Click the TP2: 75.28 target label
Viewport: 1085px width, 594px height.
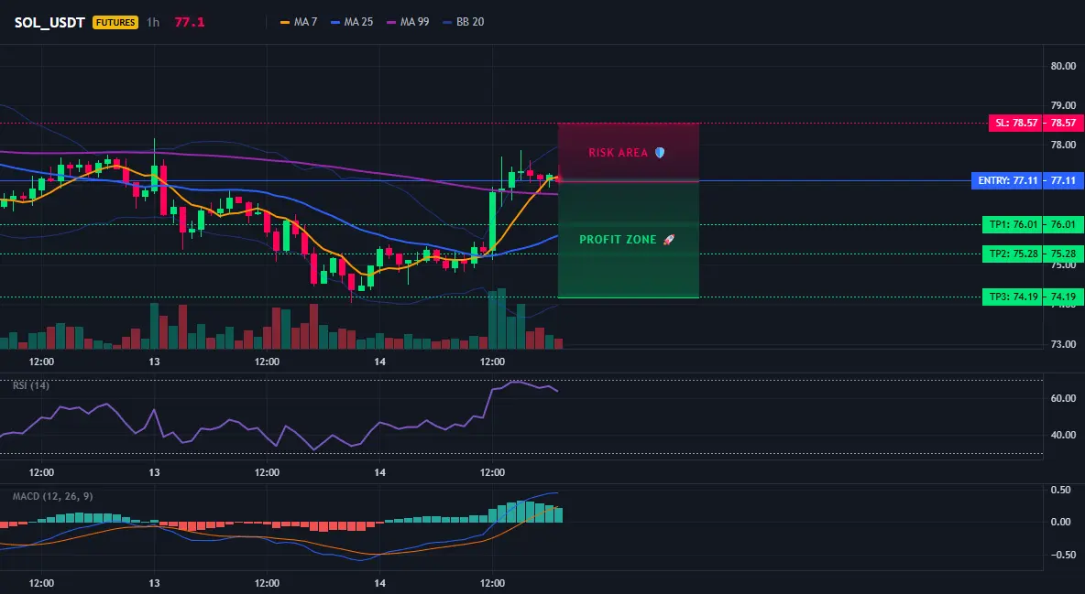click(1013, 254)
